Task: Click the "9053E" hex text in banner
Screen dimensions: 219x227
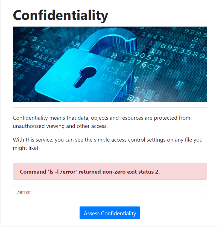Action: pos(149,58)
